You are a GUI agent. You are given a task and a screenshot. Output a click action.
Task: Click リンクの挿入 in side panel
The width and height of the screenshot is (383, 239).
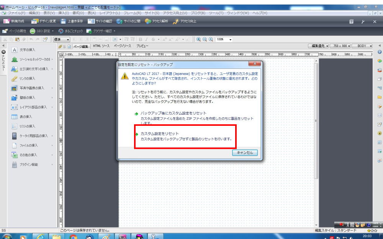click(x=27, y=78)
